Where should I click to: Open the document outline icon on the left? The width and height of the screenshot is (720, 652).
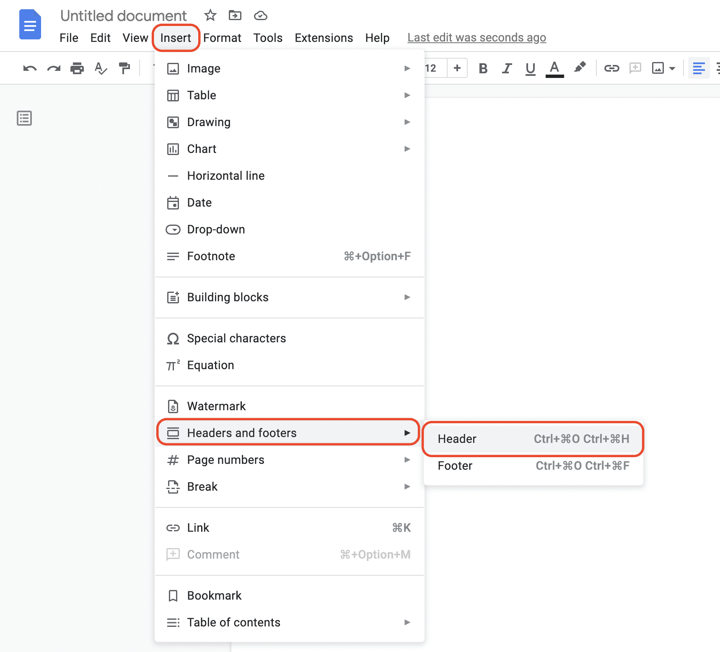tap(24, 118)
